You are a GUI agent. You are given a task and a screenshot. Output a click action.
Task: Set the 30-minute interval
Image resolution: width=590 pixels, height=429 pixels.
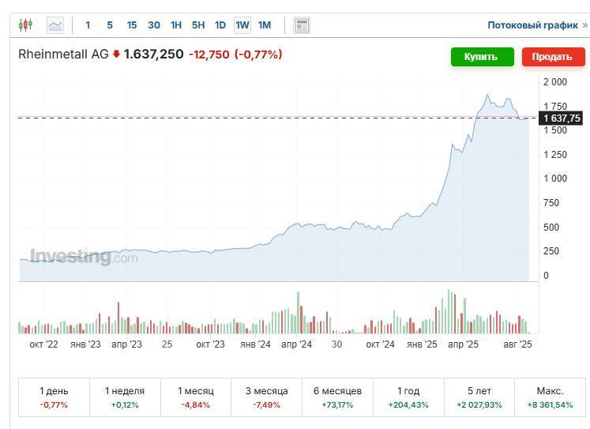[154, 25]
